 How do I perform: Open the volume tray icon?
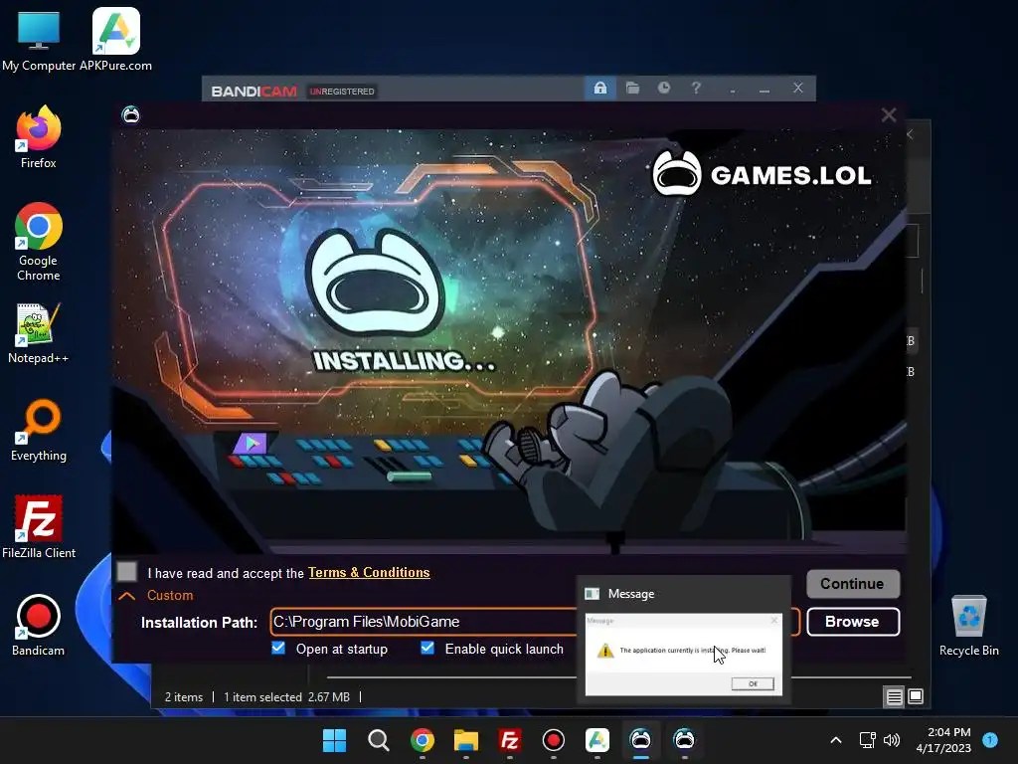[892, 740]
